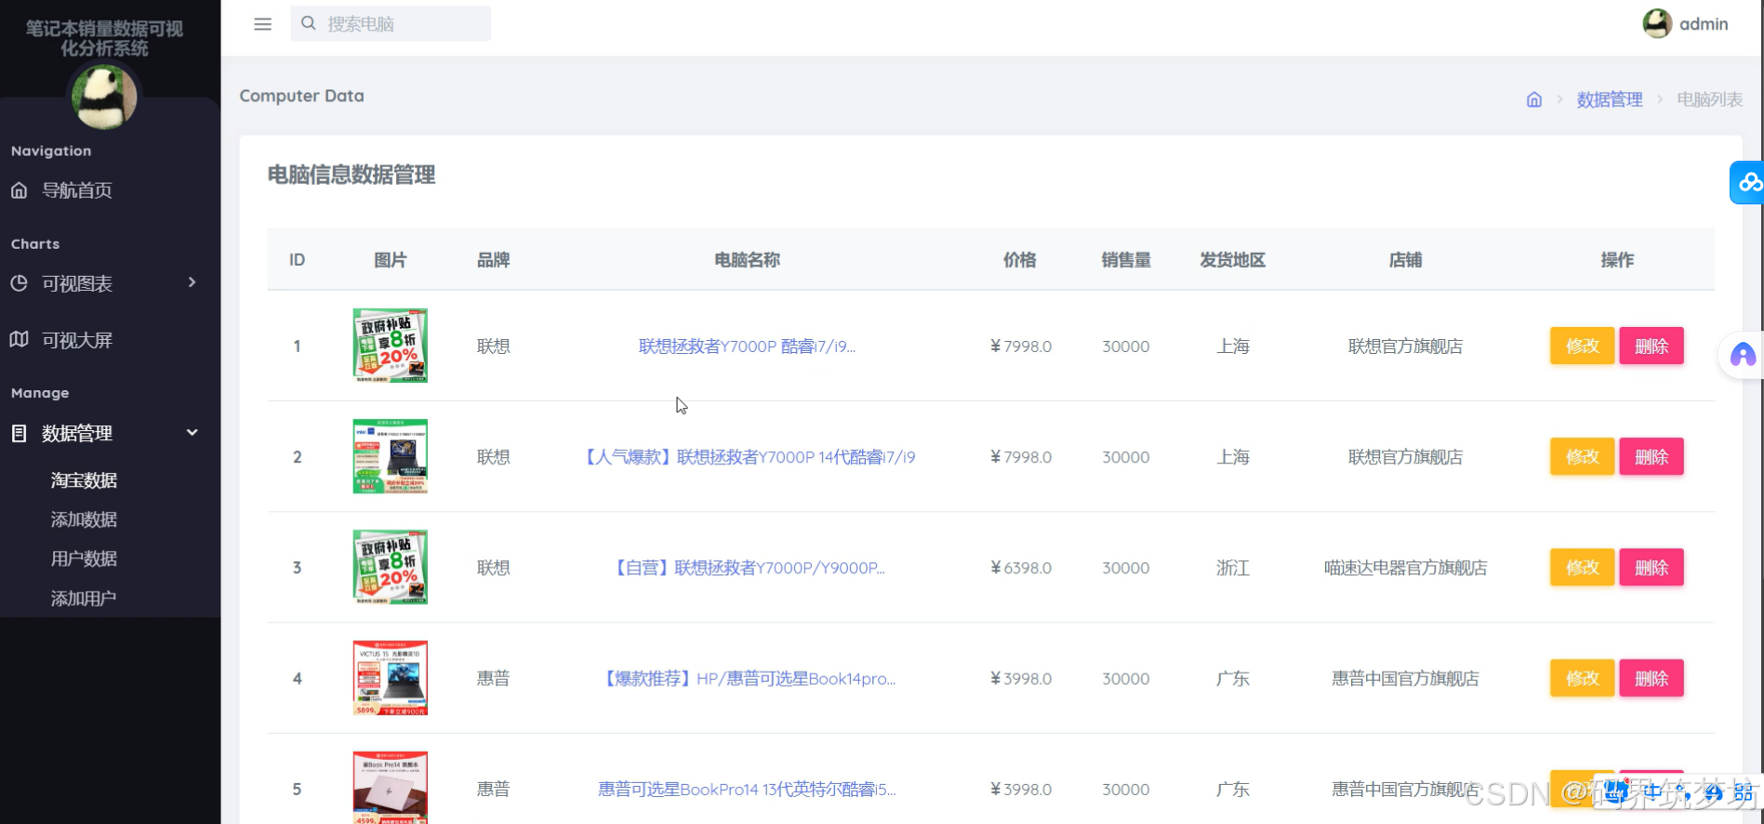Click the purple assistant floating icon
1764x824 pixels.
[x=1743, y=355]
